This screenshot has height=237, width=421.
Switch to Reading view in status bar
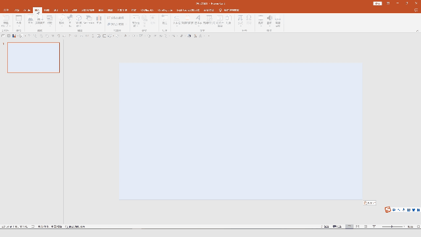click(366, 226)
